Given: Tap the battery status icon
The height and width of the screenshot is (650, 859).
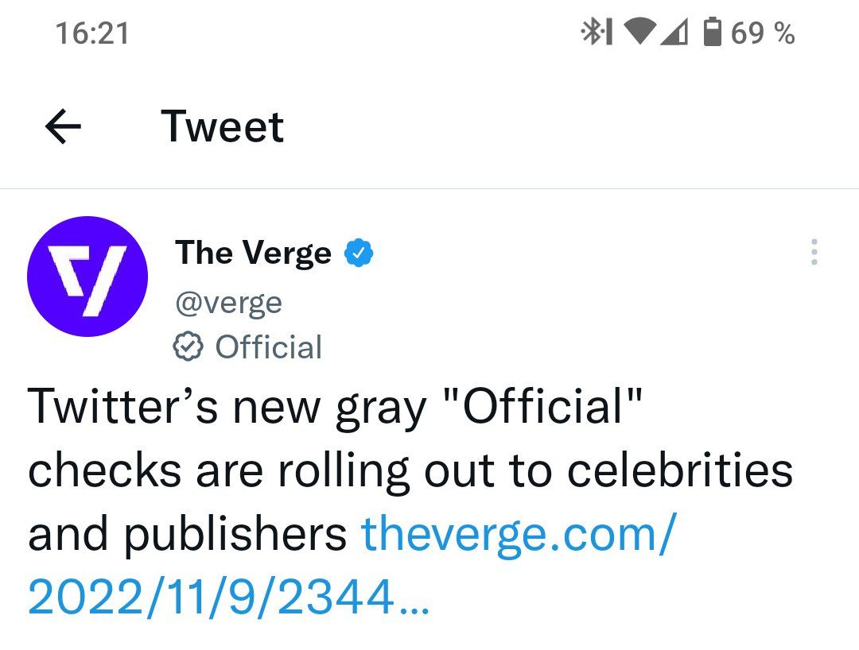Looking at the screenshot, I should point(712,32).
